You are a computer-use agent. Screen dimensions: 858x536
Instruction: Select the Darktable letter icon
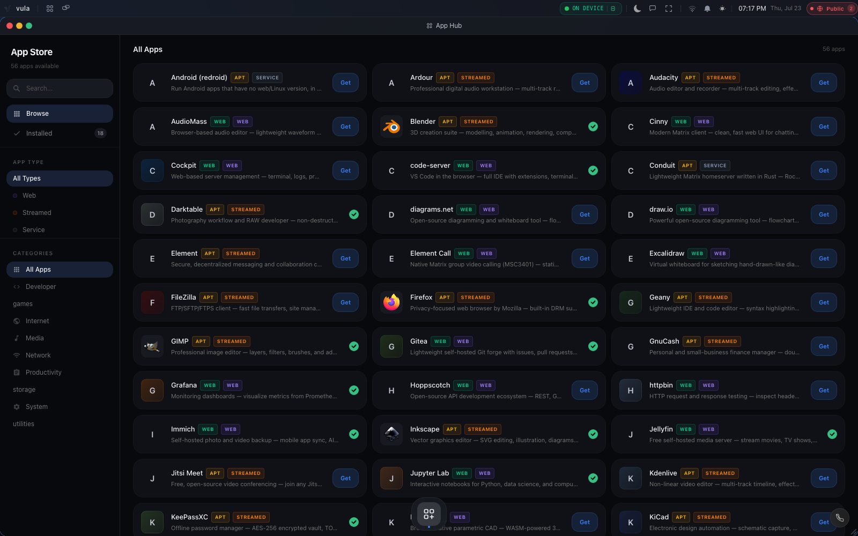152,215
